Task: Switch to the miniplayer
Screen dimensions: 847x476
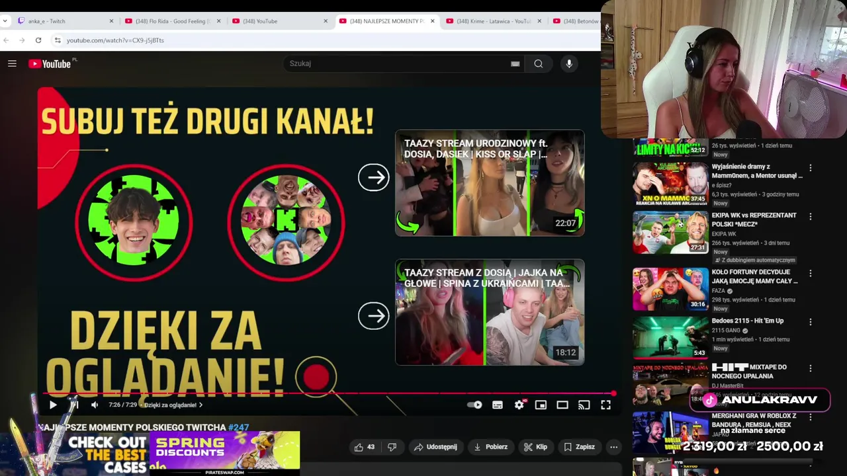Action: pyautogui.click(x=541, y=405)
